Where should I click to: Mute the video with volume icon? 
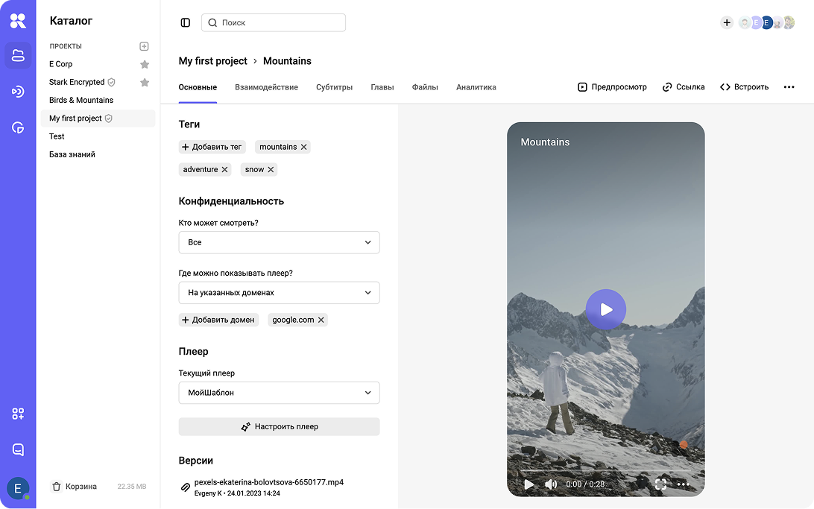tap(551, 484)
